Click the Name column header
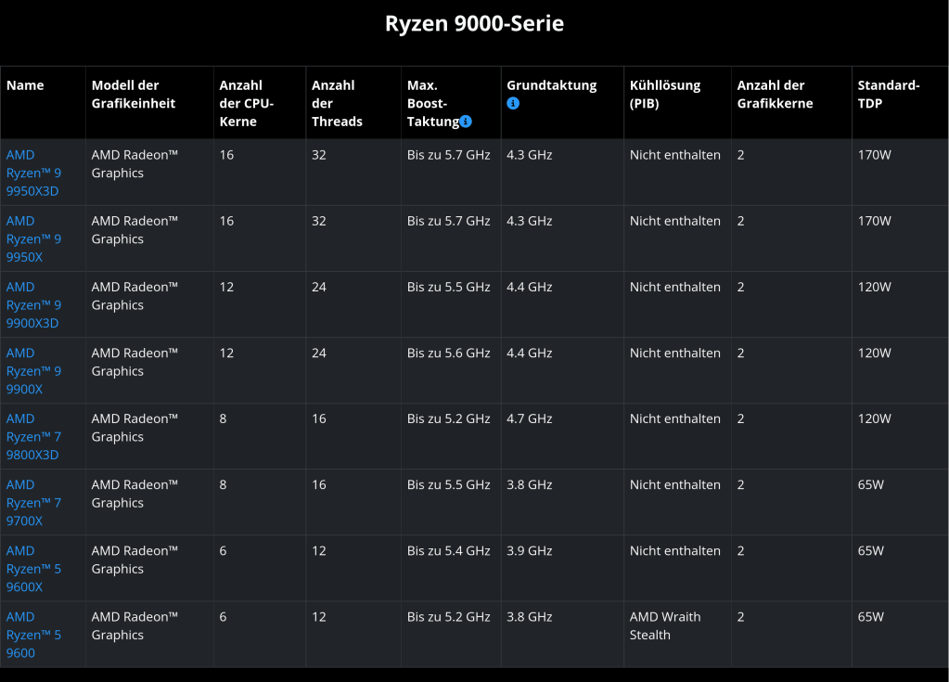The image size is (949, 682). (25, 85)
